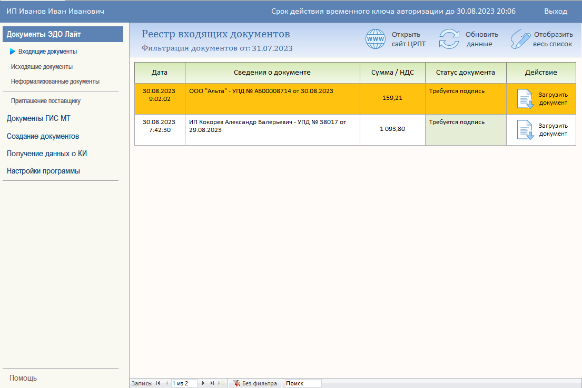Download document for ИП Кокорев УПД 38017
582x388 pixels.
(x=541, y=130)
